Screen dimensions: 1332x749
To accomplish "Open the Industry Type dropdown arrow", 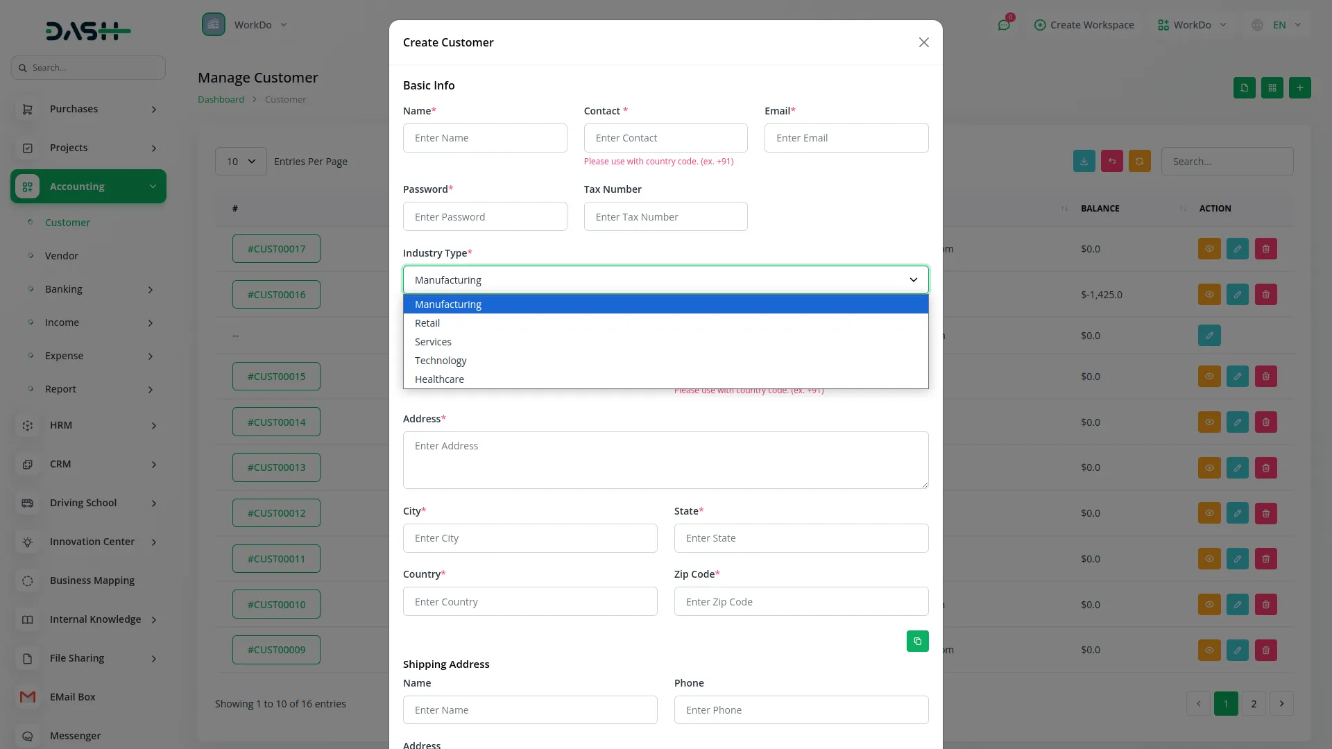I will 913,280.
